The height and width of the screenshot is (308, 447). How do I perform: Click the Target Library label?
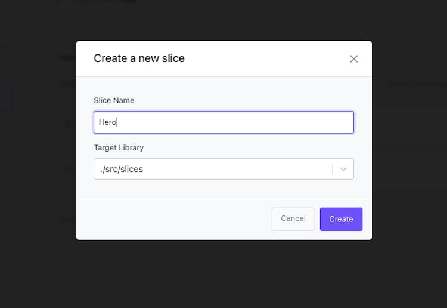pyautogui.click(x=119, y=147)
